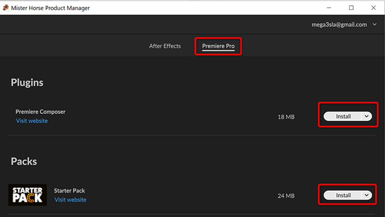Open Starter Pack Visit website link
Viewport: 385px width, 217px height.
tap(70, 199)
